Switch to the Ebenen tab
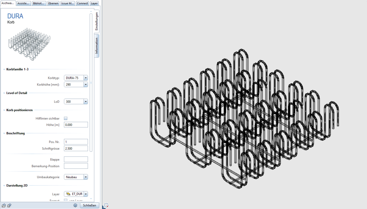Image resolution: width=367 pixels, height=209 pixels. (x=53, y=3)
